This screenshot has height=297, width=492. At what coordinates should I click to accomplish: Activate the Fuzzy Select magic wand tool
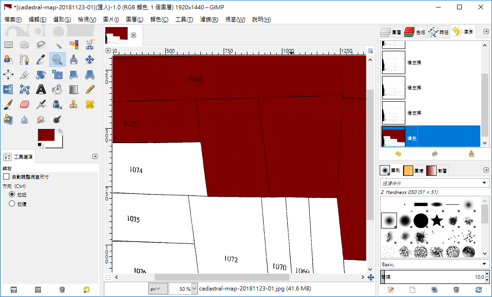coord(57,45)
